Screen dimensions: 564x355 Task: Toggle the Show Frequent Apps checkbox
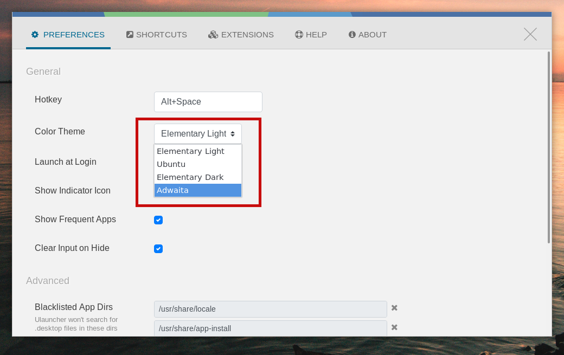pos(158,220)
